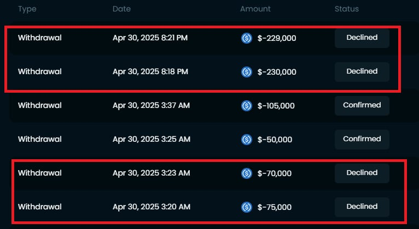Sort by the Status column header

coord(347,9)
